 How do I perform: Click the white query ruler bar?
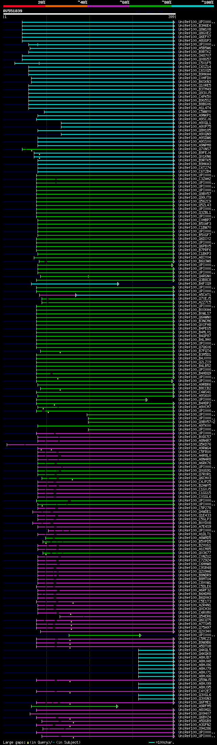(x=89, y=14)
